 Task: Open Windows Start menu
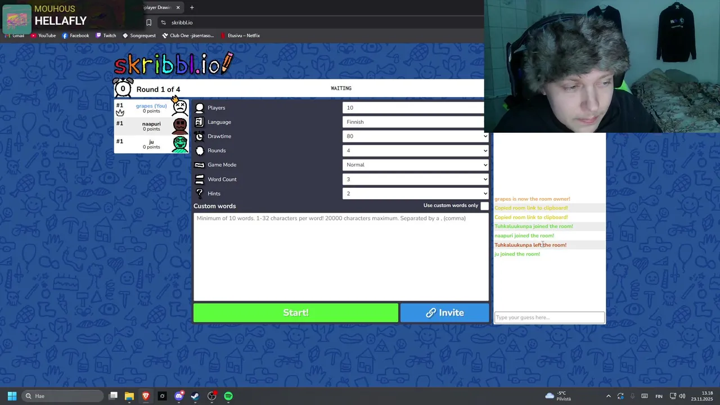pos(12,396)
